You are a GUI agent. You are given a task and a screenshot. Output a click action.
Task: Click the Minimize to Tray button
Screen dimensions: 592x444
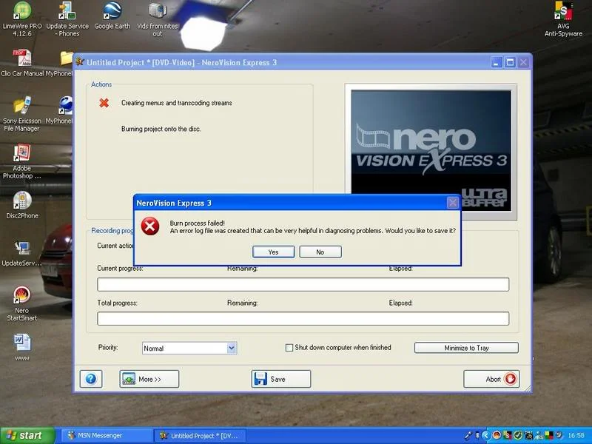click(466, 348)
